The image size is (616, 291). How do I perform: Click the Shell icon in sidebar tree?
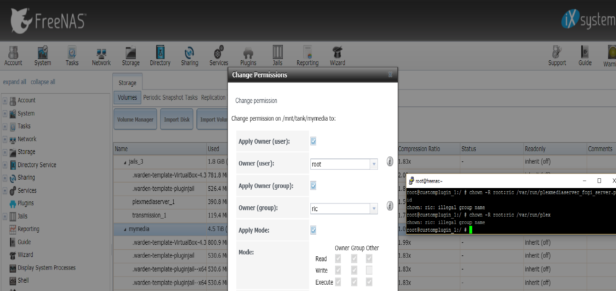pos(13,281)
